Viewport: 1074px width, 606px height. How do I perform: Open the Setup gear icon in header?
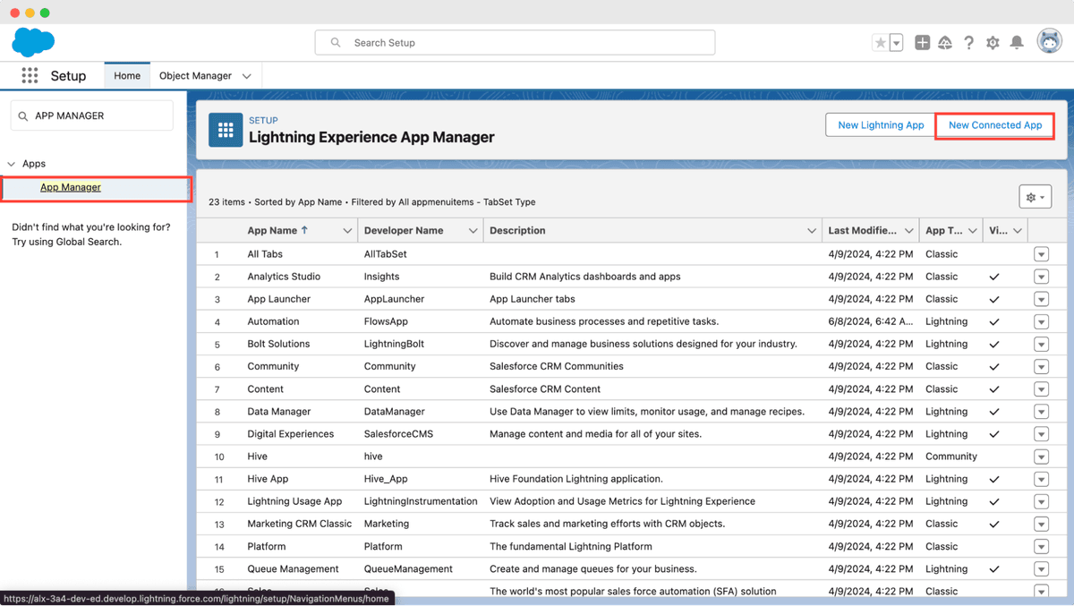pos(993,42)
